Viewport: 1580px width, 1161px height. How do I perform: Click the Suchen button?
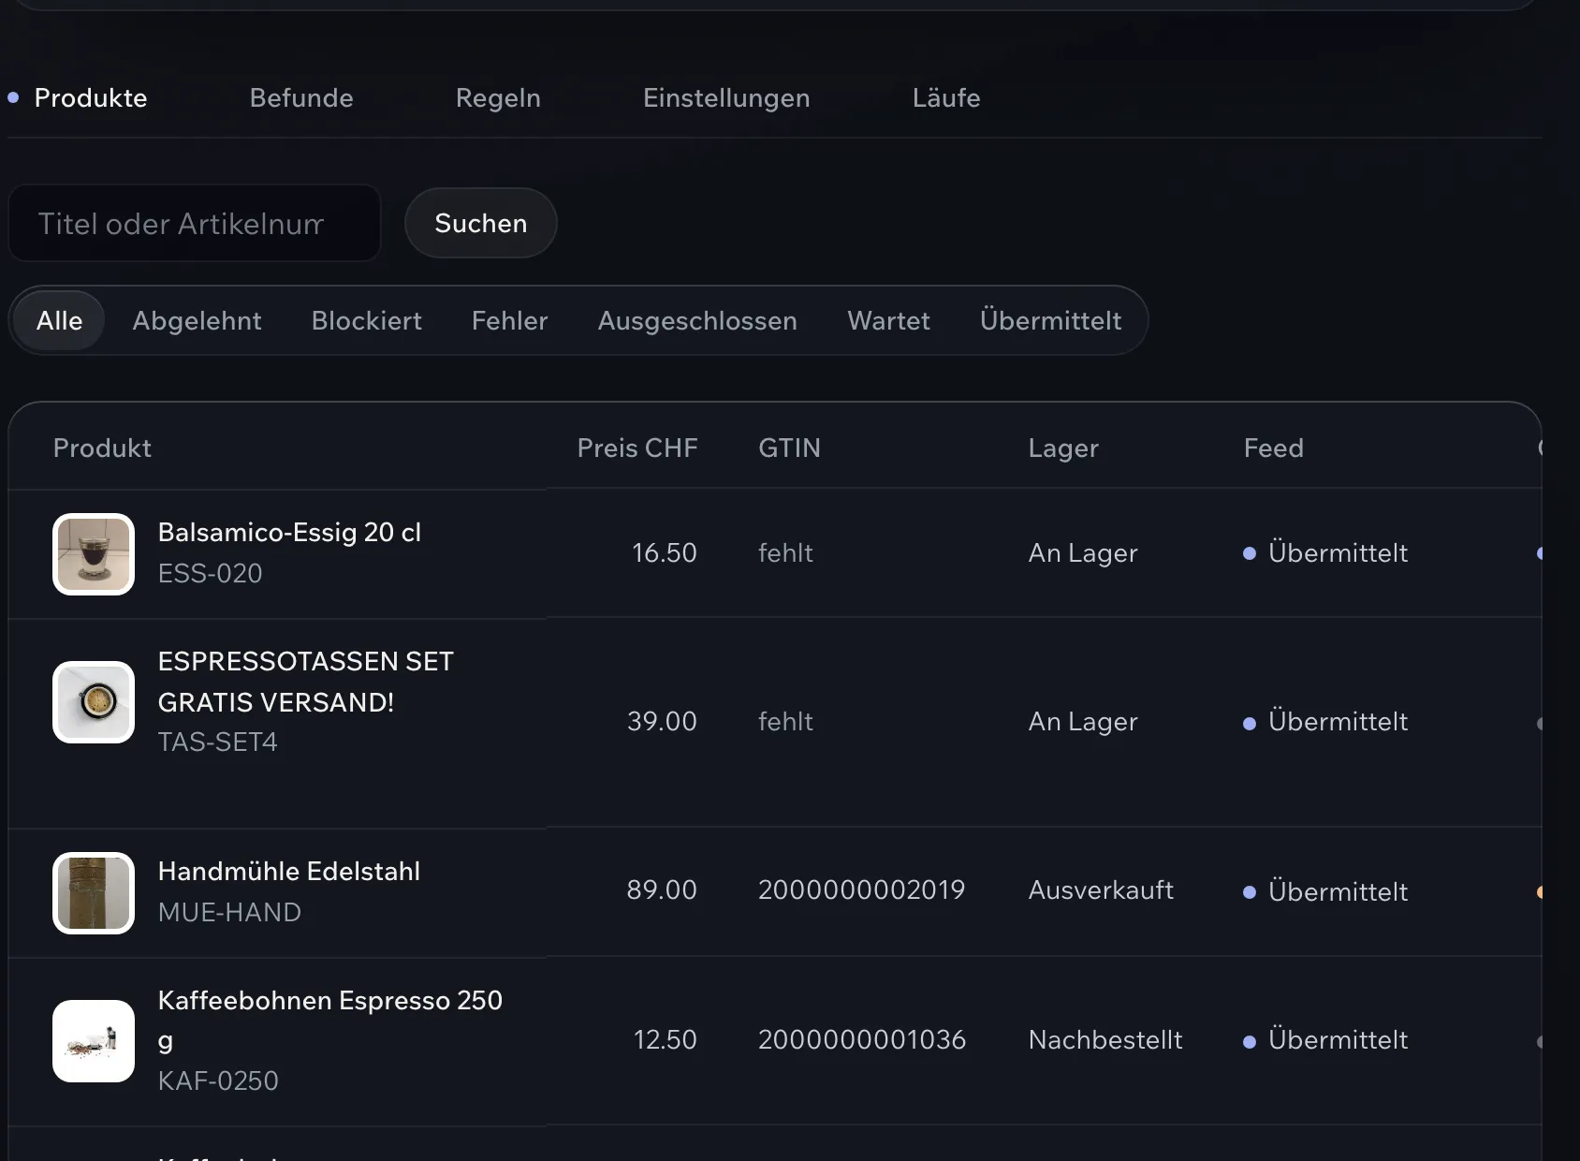(481, 223)
